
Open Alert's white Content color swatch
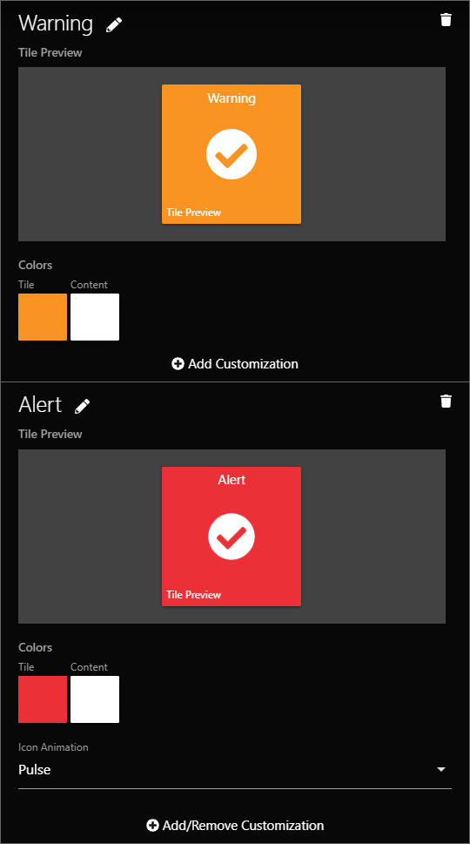pos(95,699)
